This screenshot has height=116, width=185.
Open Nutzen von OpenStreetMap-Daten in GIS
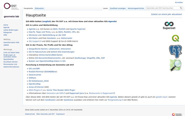pos(47,61)
